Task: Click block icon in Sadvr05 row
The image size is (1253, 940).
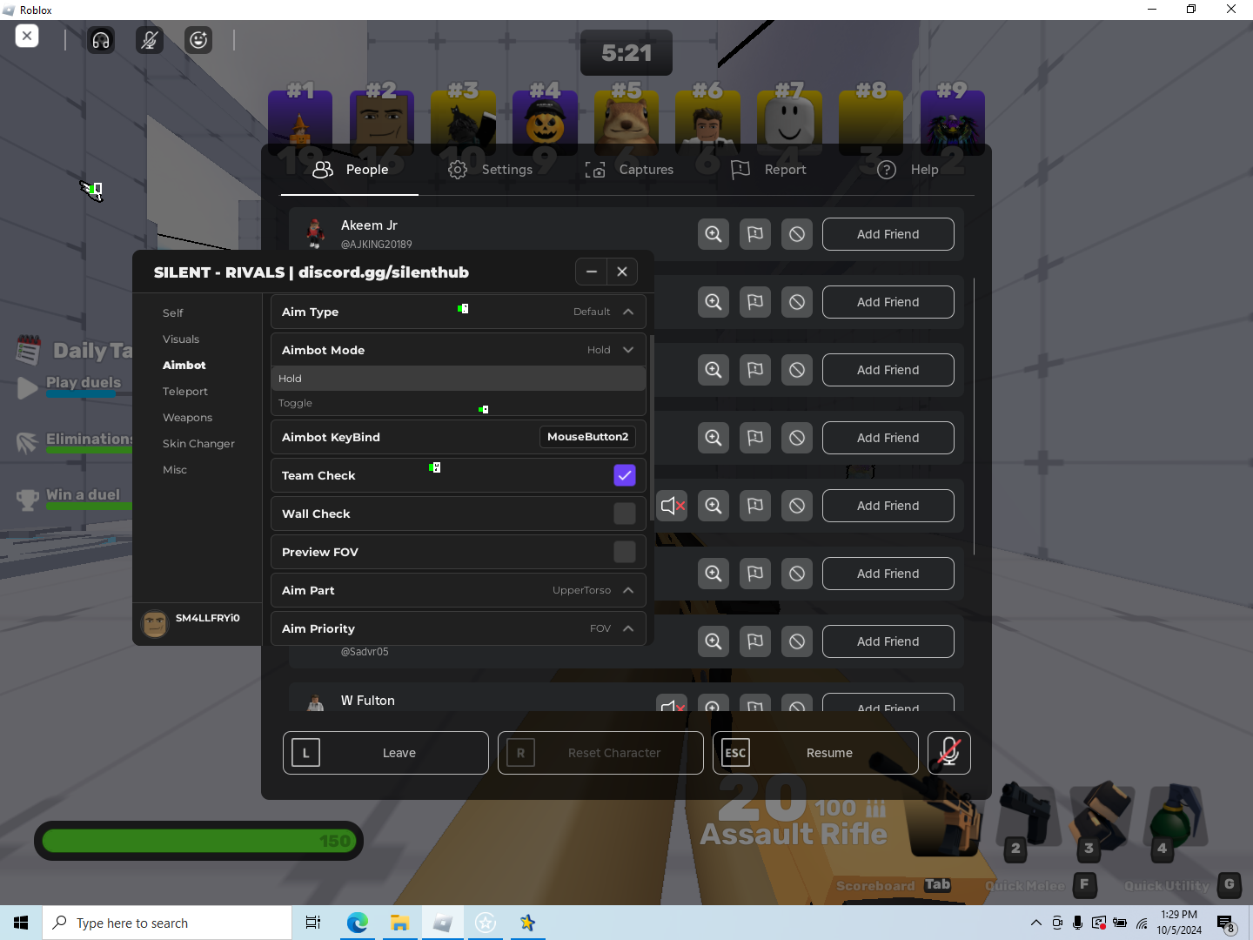Action: 797,641
